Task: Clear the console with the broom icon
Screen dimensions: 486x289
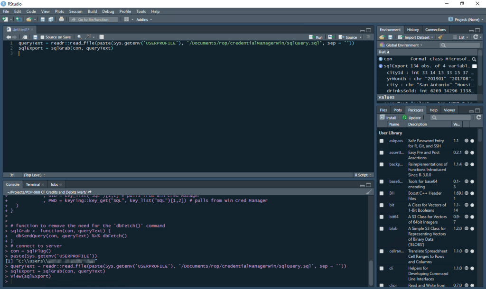Action: pyautogui.click(x=369, y=192)
